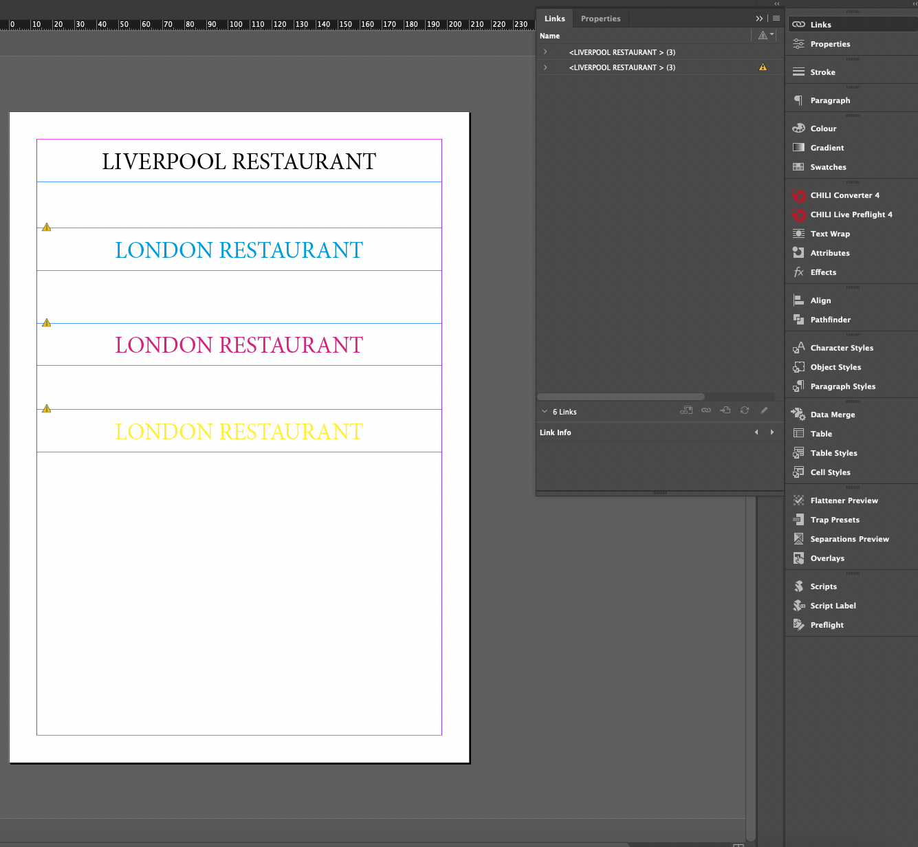918x847 pixels.
Task: Open the Links panel flyout menu
Action: coord(776,18)
